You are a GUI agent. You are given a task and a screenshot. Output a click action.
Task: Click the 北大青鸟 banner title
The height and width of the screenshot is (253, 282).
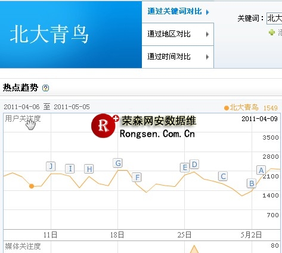coord(49,35)
